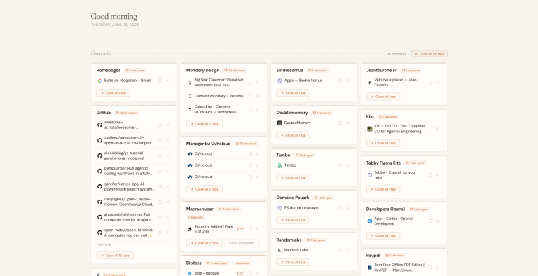Close the santifer/career-ops tab
This screenshot has height=276, width=538.
tap(167, 186)
